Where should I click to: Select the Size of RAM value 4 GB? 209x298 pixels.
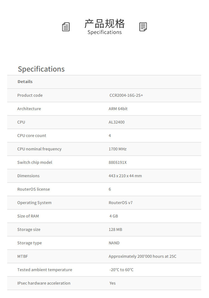click(114, 216)
